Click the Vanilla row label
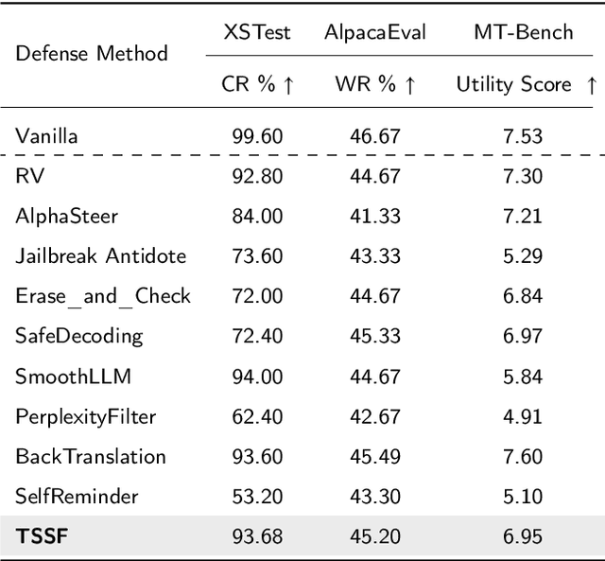This screenshot has width=605, height=561. pos(46,136)
